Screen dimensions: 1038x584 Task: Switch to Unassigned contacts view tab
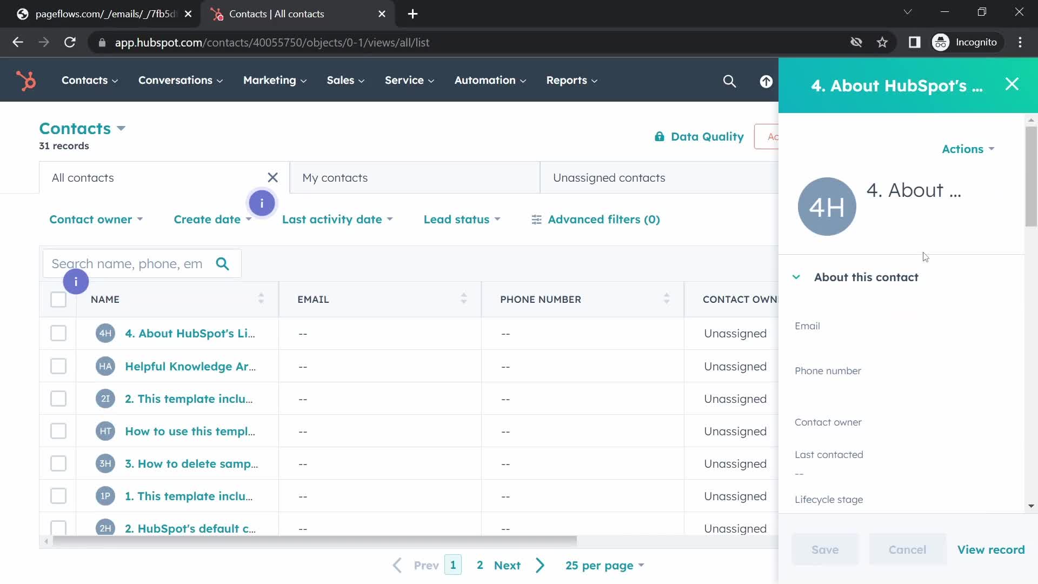tap(659, 178)
